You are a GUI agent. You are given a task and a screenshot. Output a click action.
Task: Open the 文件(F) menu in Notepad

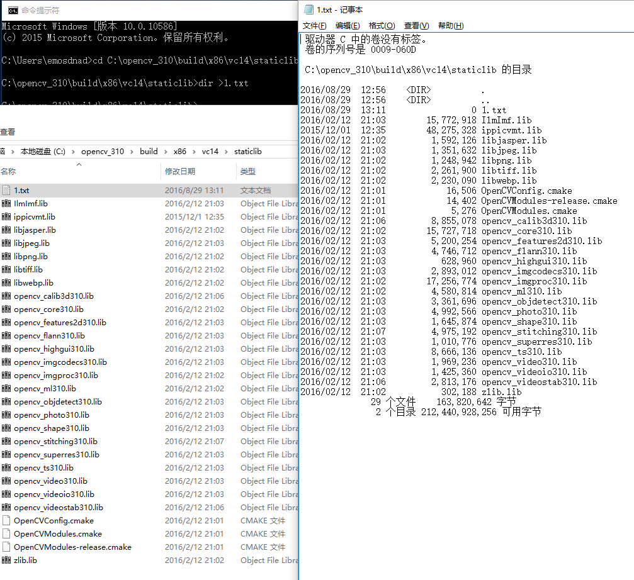pyautogui.click(x=315, y=26)
